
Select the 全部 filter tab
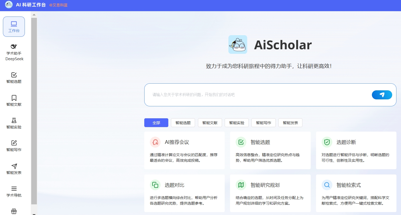point(156,123)
